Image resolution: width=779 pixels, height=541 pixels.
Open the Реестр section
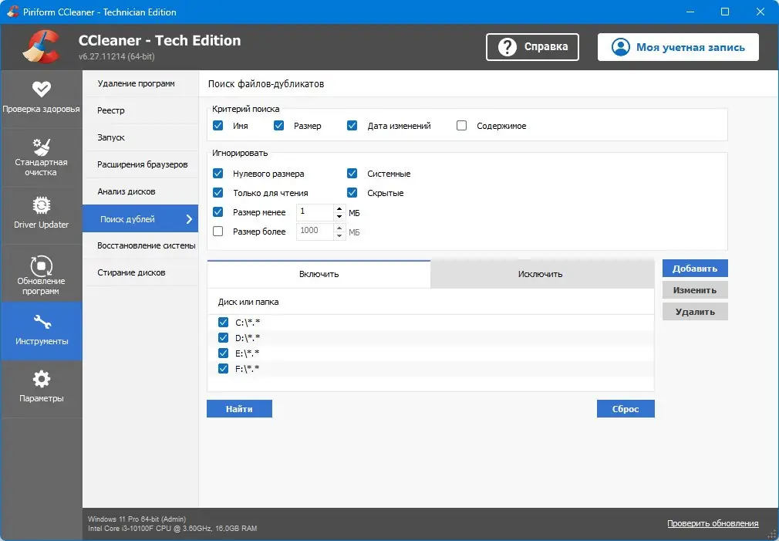pyautogui.click(x=140, y=110)
